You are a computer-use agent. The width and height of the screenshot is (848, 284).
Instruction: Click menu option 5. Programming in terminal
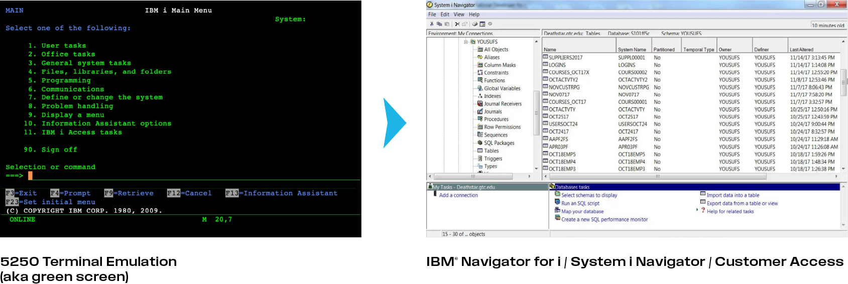point(59,80)
